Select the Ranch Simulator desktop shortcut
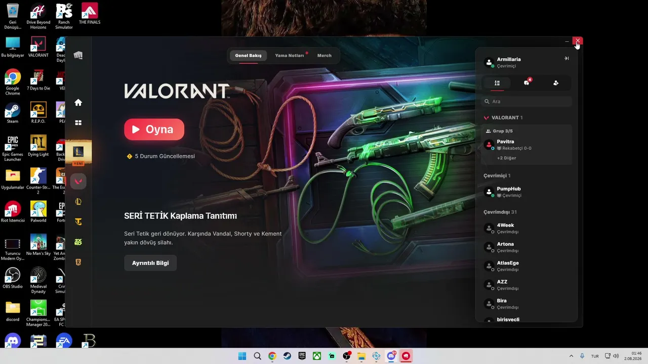This screenshot has height=364, width=648. [64, 17]
